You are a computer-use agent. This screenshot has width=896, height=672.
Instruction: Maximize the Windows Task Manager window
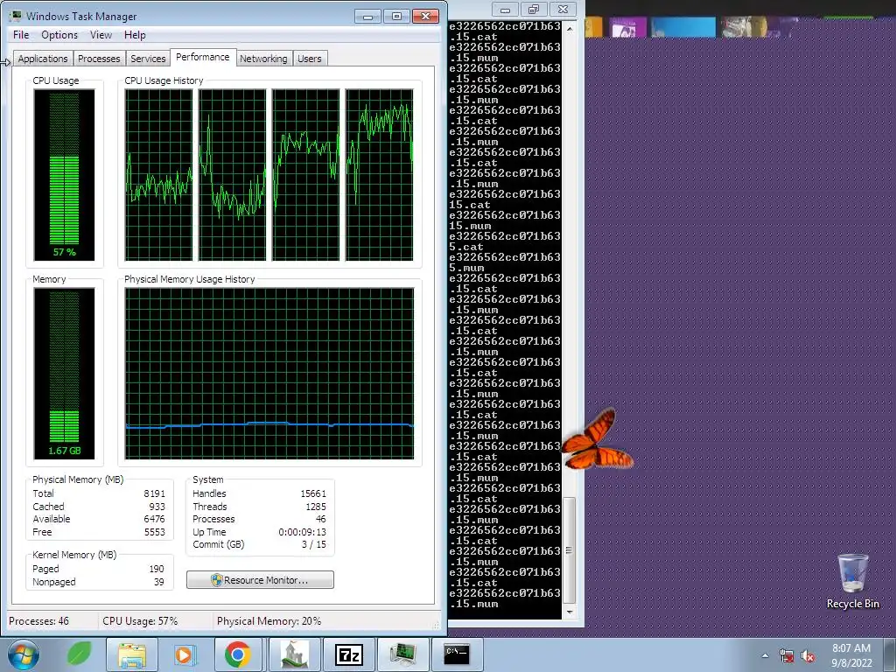pyautogui.click(x=396, y=16)
